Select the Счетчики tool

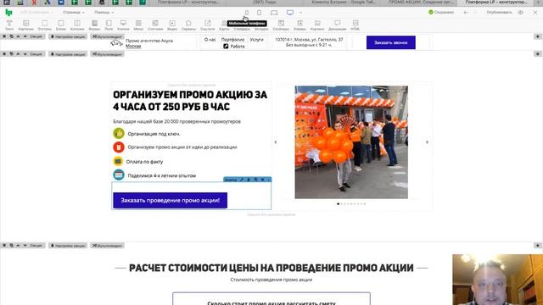click(155, 25)
